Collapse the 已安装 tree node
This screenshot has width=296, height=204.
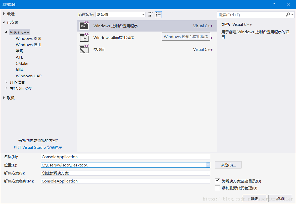(4, 22)
